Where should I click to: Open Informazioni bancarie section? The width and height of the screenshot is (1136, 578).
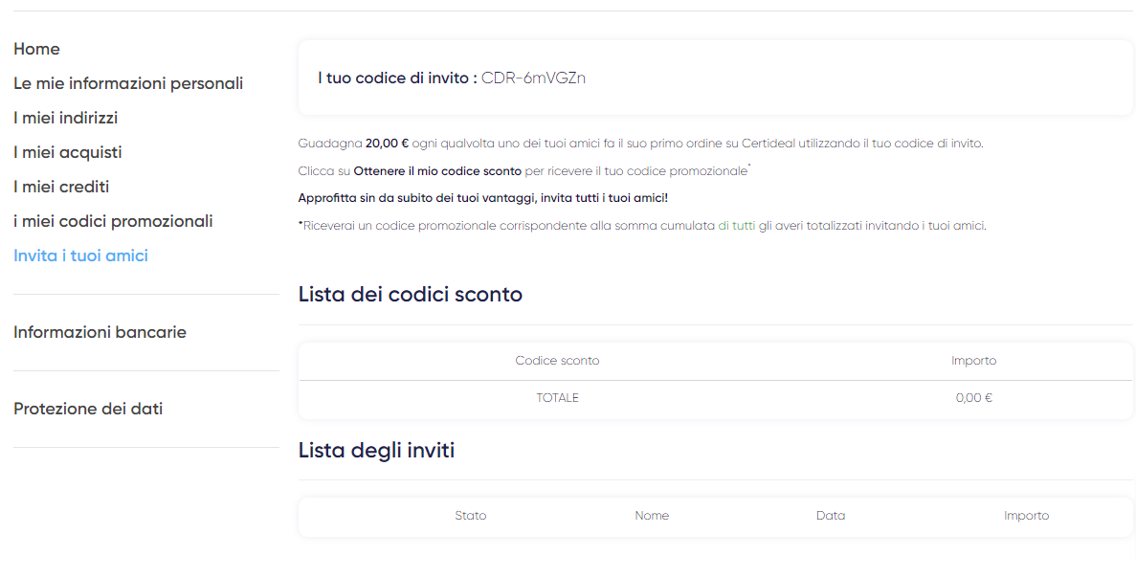tap(100, 332)
